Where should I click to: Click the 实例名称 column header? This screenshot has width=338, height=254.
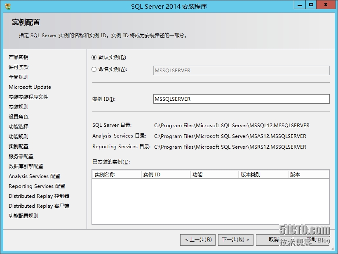pos(117,175)
